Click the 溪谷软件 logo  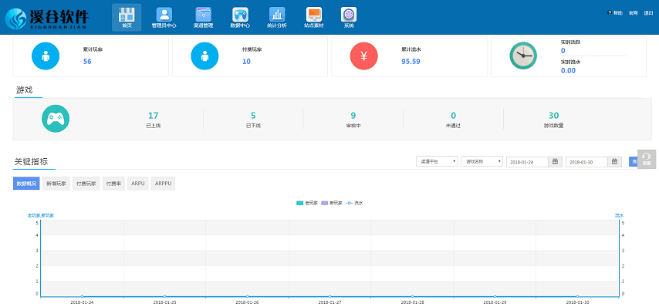pos(47,19)
